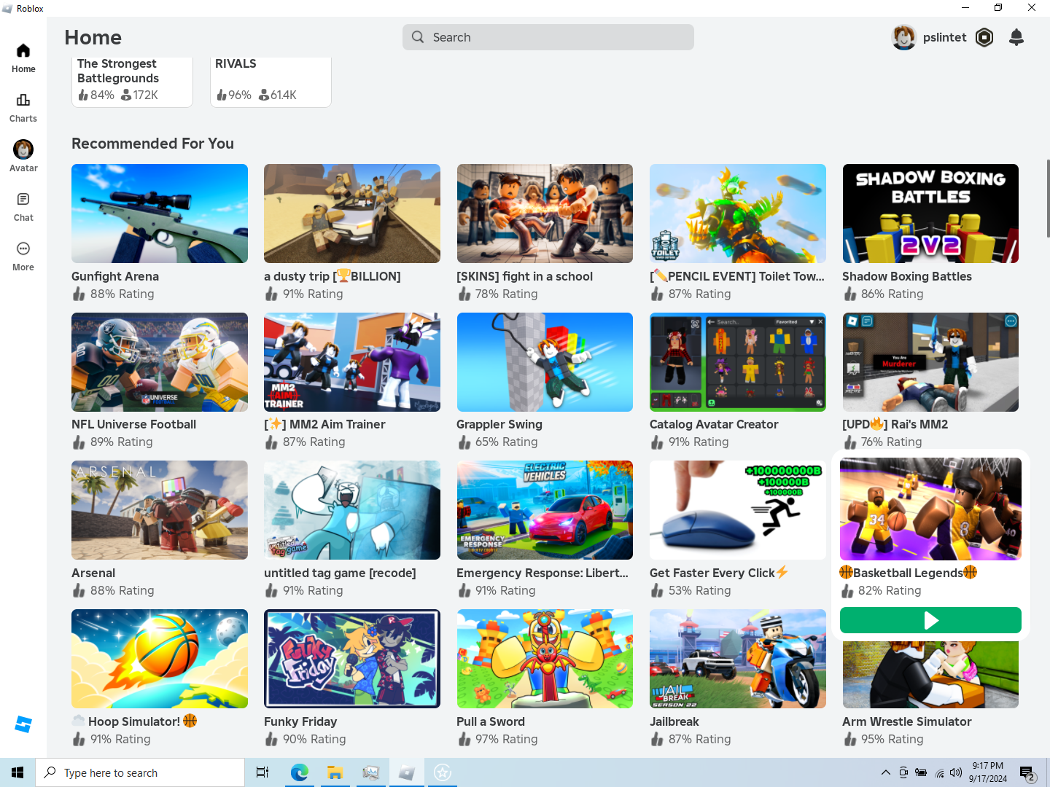The image size is (1050, 787).
Task: Open the Grappler Swing thumbnail
Action: [545, 362]
